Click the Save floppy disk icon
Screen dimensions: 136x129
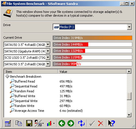coord(29,123)
